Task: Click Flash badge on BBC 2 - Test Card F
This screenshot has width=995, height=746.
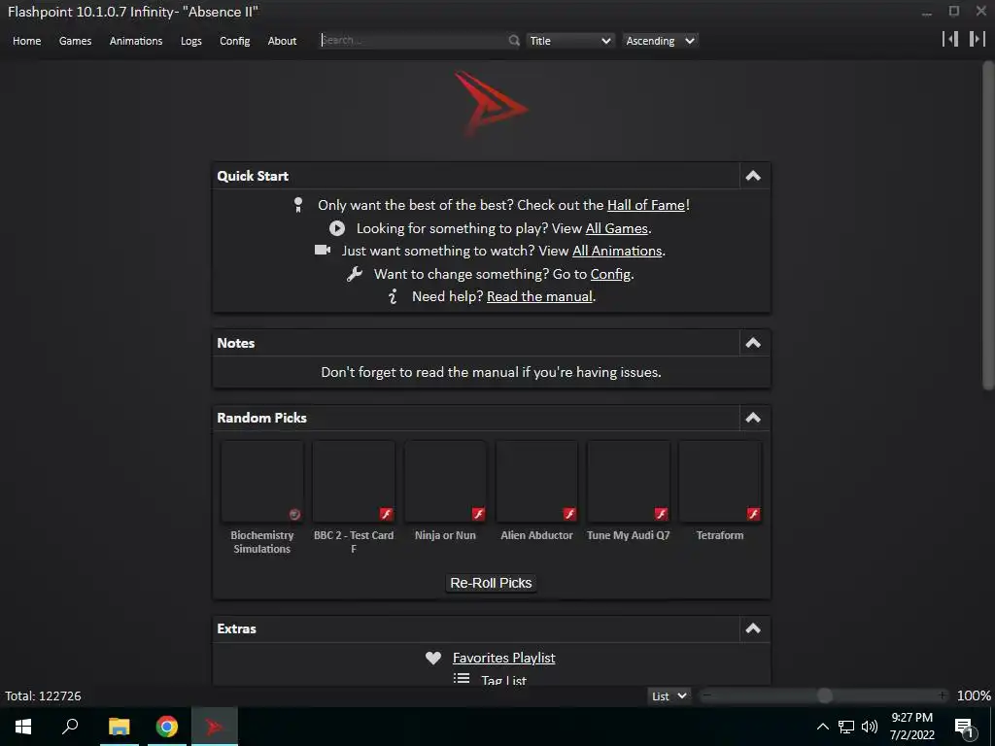Action: [387, 514]
